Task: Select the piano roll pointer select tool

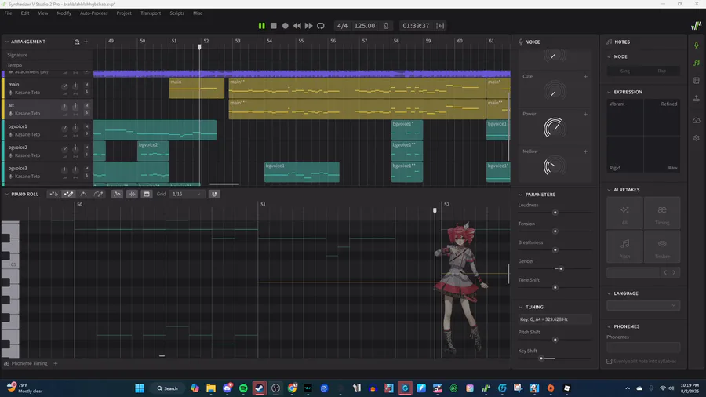Action: [53, 194]
